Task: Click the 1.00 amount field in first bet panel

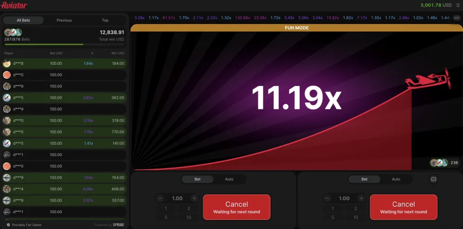Action: (x=177, y=198)
